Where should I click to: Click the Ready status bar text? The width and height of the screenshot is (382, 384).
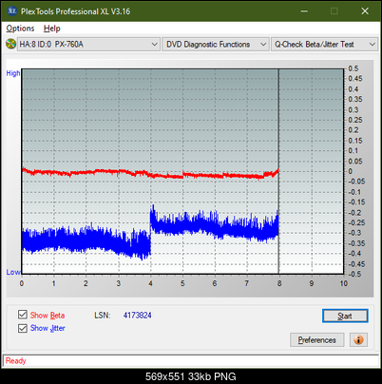[x=15, y=361]
